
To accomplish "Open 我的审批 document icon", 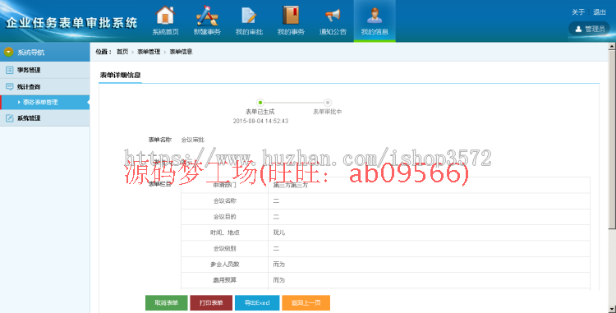I will pyautogui.click(x=249, y=16).
